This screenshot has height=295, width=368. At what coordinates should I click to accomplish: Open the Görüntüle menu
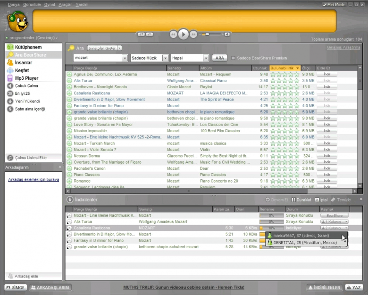(x=32, y=4)
